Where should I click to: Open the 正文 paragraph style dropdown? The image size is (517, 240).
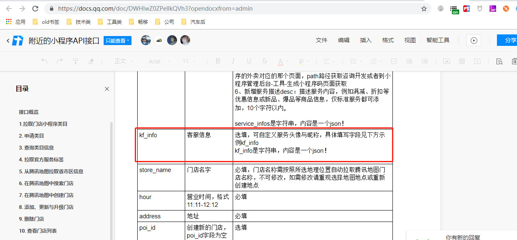tap(124, 61)
